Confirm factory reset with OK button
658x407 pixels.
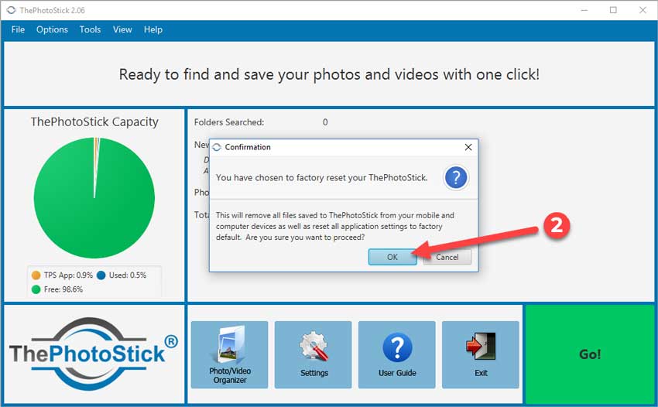coord(392,257)
